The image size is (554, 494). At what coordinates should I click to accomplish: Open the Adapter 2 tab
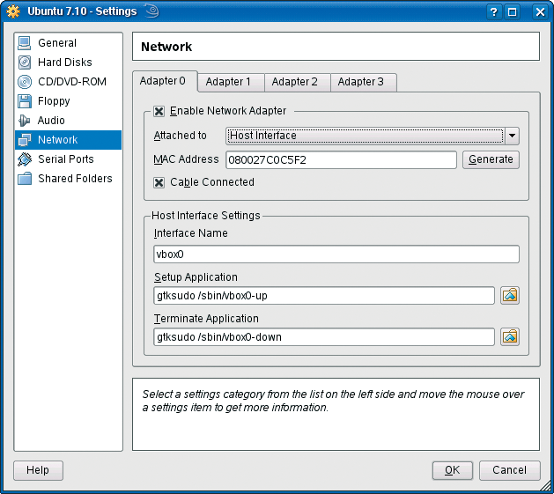click(297, 83)
